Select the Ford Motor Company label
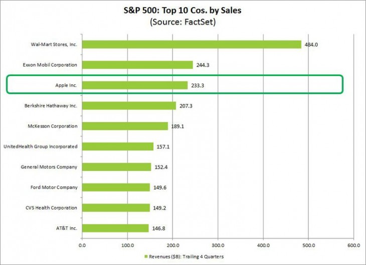Image resolution: width=366 pixels, height=265 pixels. click(54, 187)
